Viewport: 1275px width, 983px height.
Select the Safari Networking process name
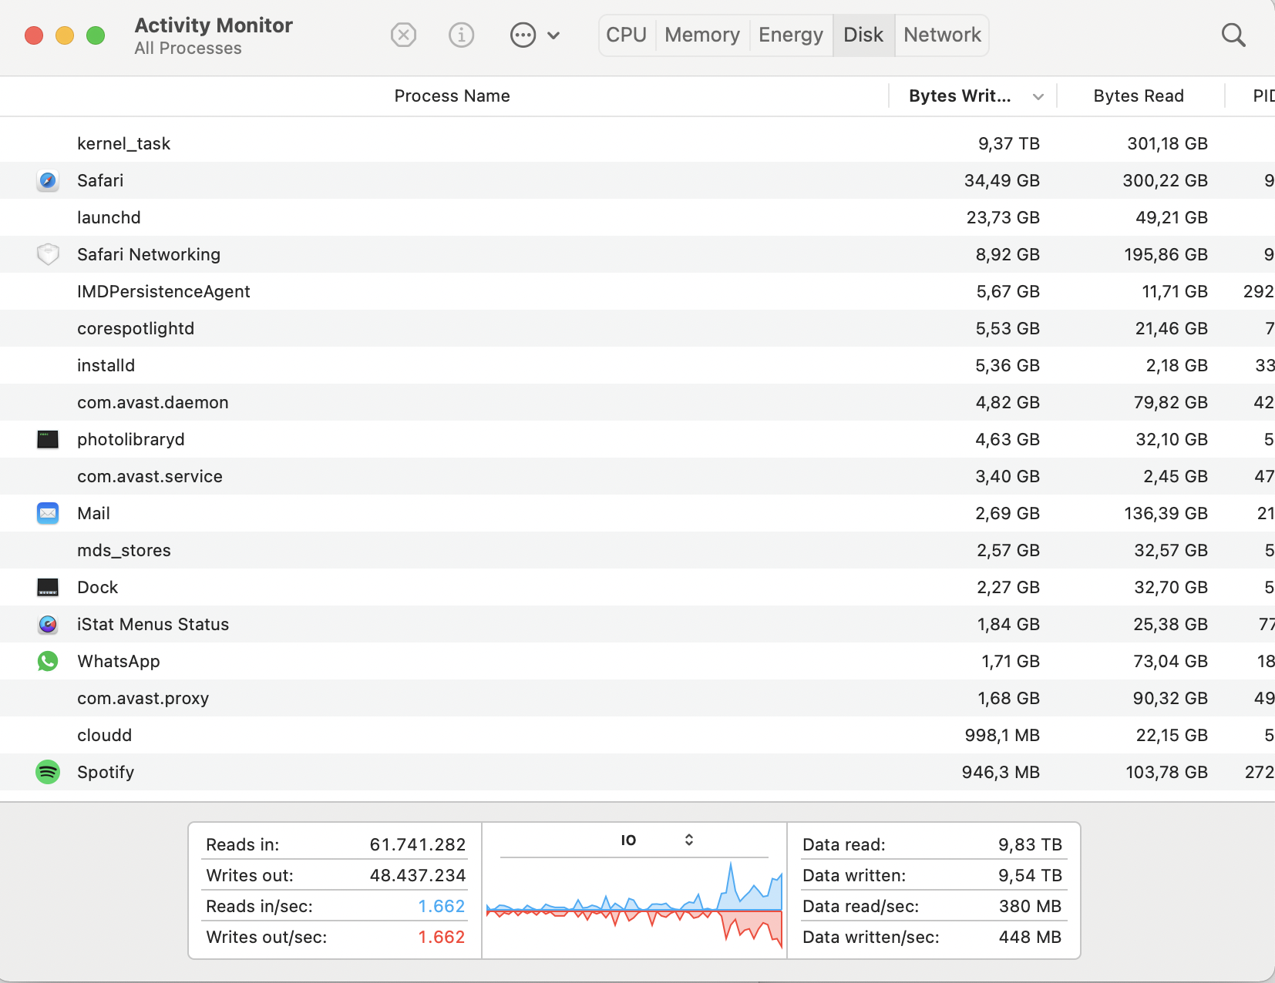coord(149,254)
